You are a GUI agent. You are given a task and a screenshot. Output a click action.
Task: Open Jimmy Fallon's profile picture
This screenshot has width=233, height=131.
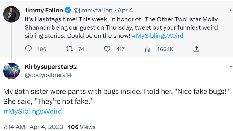point(12,14)
